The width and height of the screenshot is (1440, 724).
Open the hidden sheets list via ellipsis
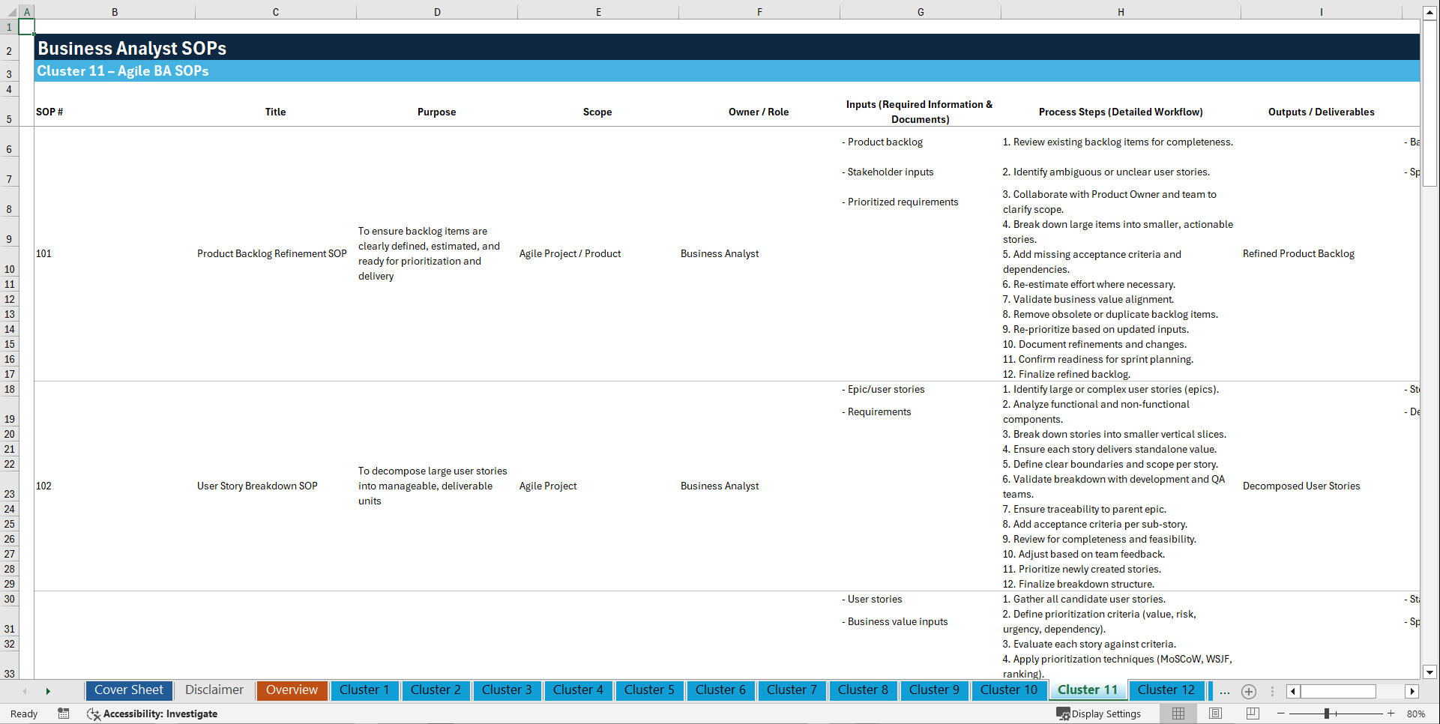tap(1225, 692)
